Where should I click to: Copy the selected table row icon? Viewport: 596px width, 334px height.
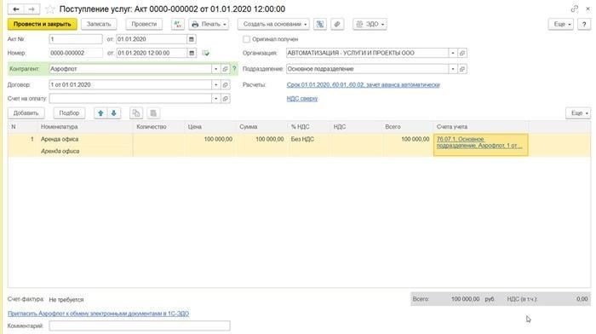[x=136, y=113]
